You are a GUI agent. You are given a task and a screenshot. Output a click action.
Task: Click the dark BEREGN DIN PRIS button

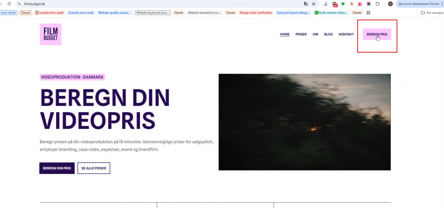point(57,168)
